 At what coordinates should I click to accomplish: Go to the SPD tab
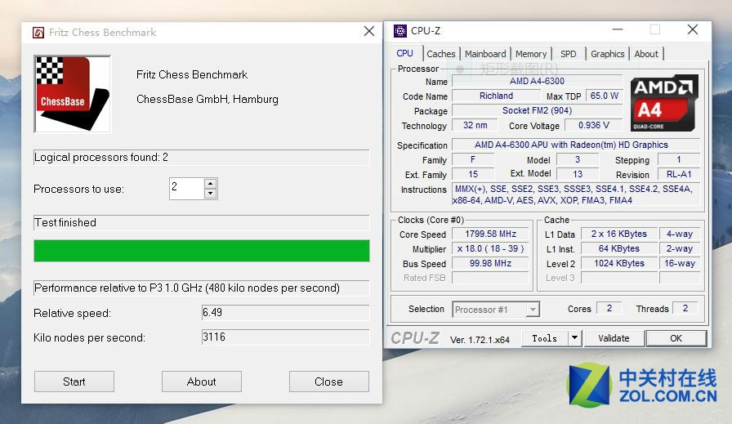(x=568, y=54)
